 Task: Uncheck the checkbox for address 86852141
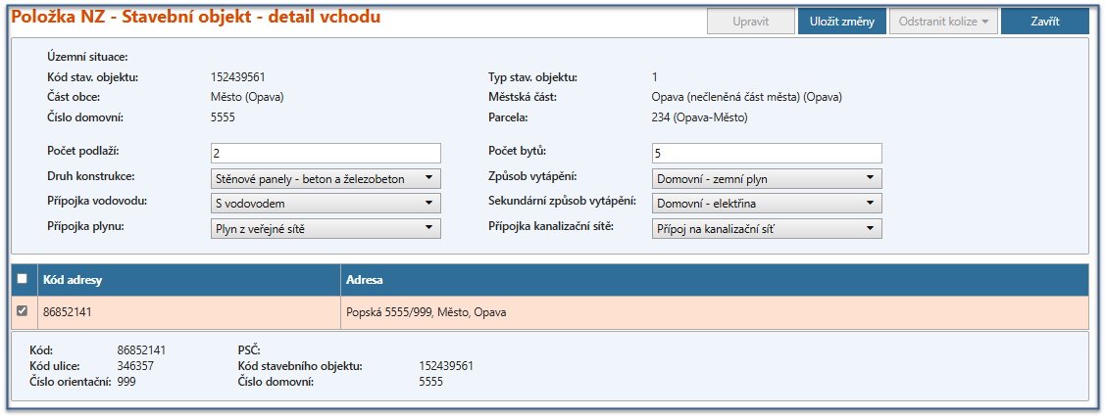(x=23, y=312)
